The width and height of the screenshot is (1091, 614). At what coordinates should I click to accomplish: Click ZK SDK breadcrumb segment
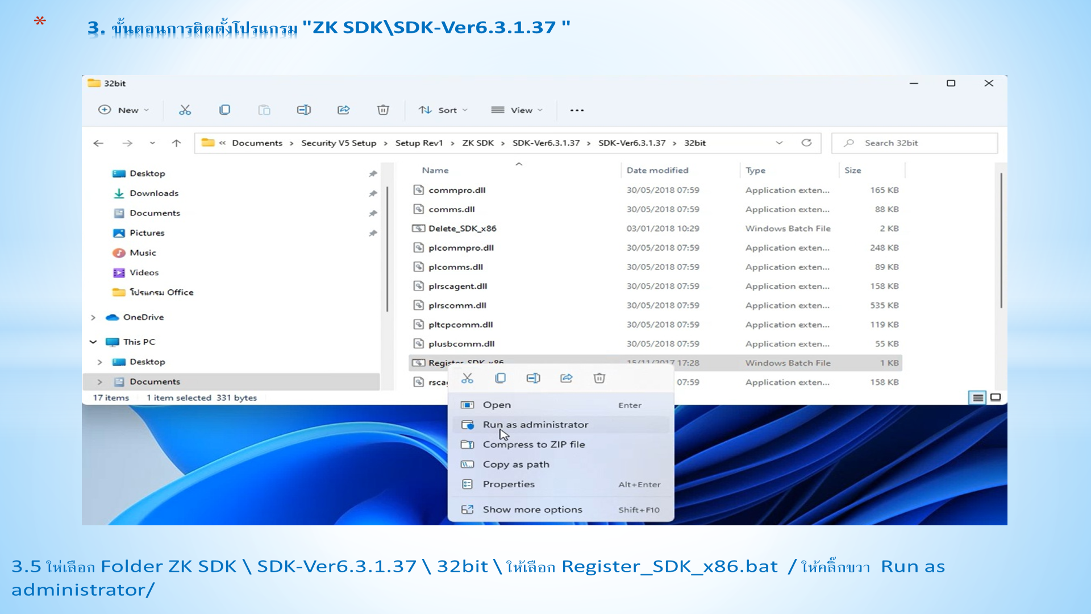pyautogui.click(x=478, y=143)
